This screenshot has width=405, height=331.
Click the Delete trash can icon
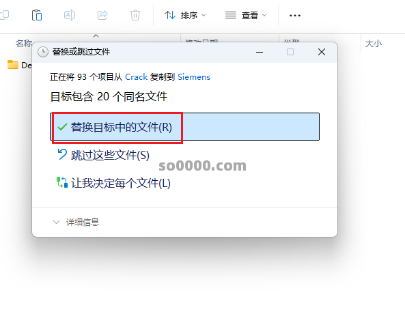[135, 15]
